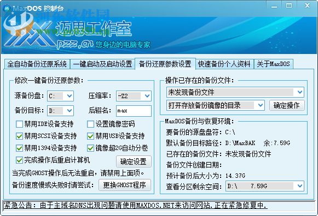This screenshot has height=216, width=318.
Task: Click the pzz.cn website text in banner
Action: click(x=74, y=44)
